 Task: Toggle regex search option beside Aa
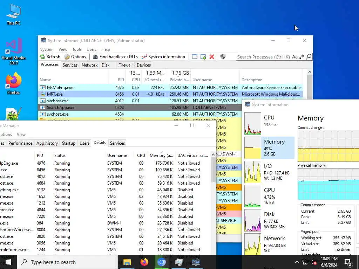pyautogui.click(x=302, y=57)
